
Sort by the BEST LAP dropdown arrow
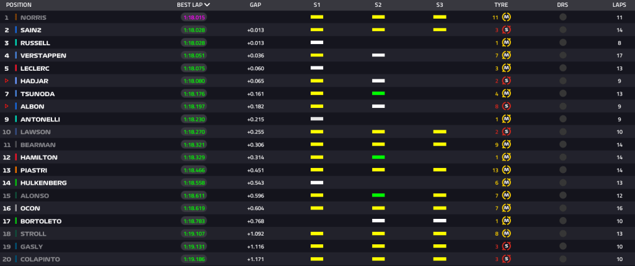click(x=207, y=5)
